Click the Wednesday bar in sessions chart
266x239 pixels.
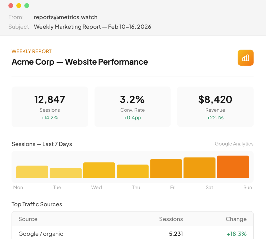coord(99,170)
